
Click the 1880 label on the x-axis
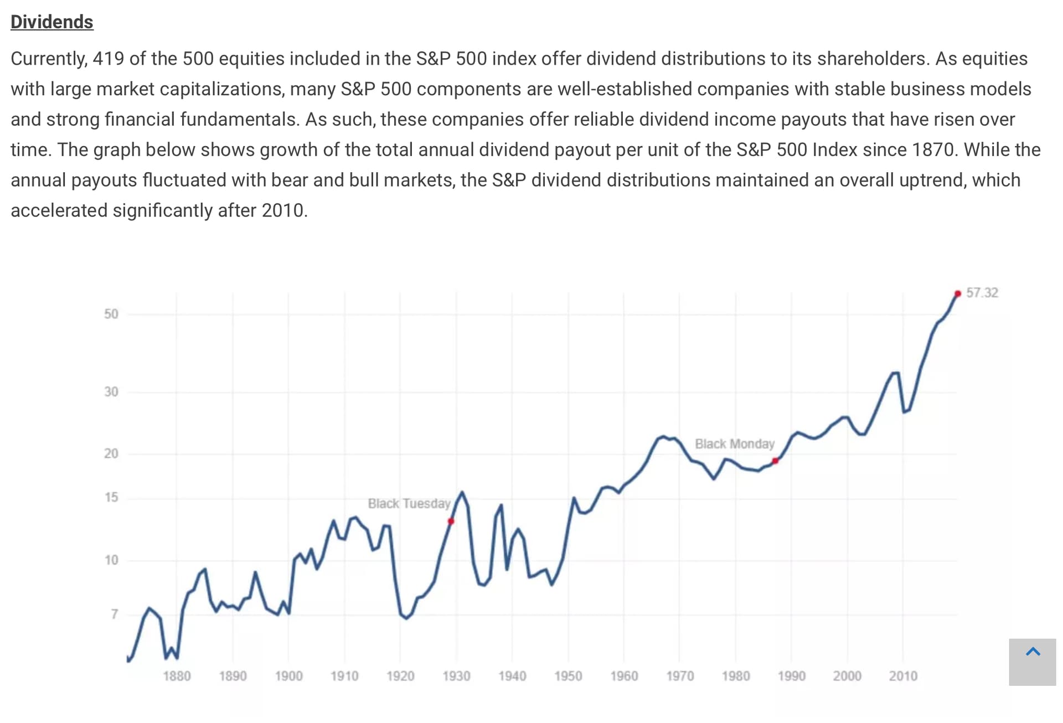[x=177, y=676]
